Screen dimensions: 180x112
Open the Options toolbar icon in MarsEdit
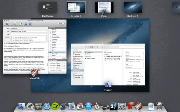click(21, 24)
